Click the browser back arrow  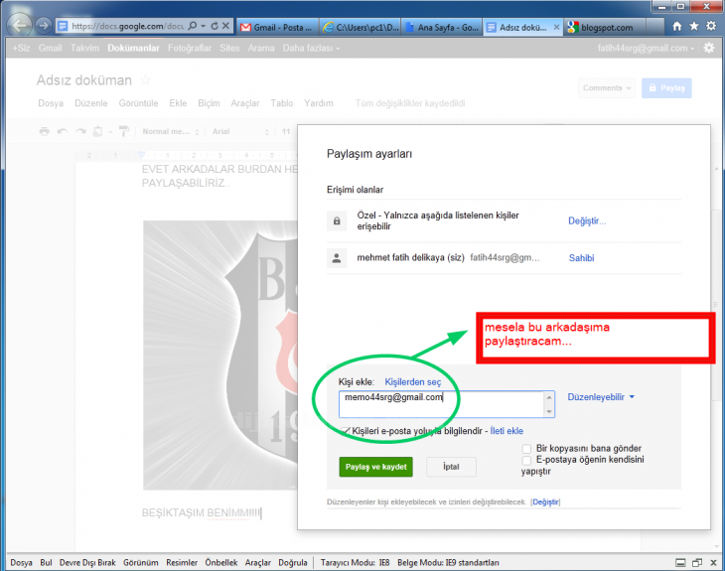coord(20,25)
